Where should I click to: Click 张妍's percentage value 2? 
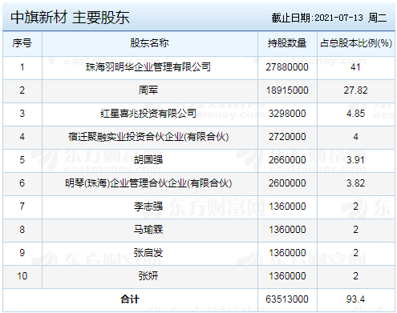click(x=355, y=276)
